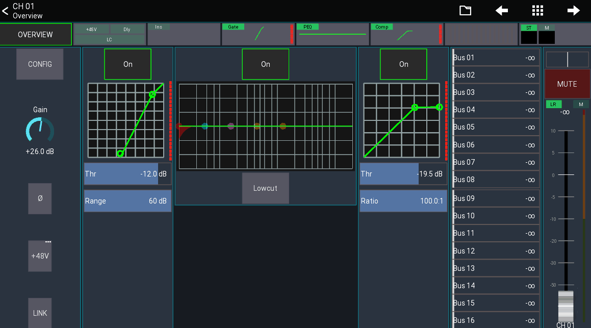Select the red-orange PEQ band point
Screen dimensions: 591x328
(282, 127)
